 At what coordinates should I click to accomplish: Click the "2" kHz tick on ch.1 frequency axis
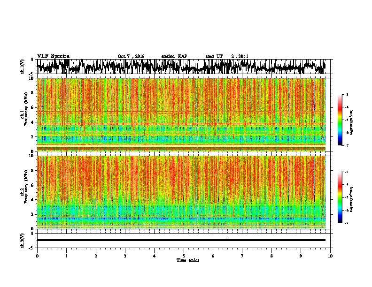32,136
